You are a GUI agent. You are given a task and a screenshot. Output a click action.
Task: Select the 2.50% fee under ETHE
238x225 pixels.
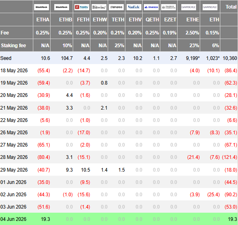tap(192, 32)
